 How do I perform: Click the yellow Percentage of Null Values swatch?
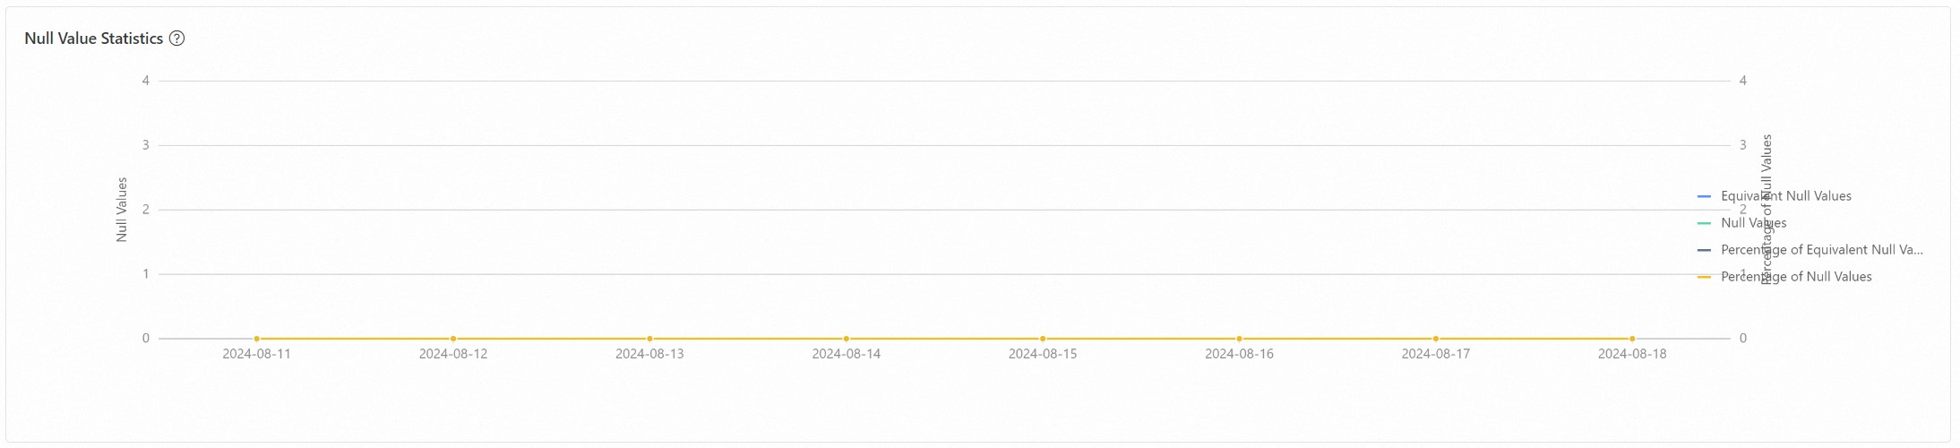point(1704,277)
